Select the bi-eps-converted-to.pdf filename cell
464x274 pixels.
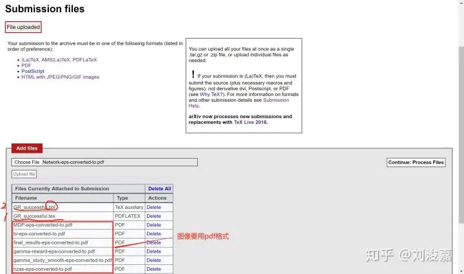coord(63,234)
